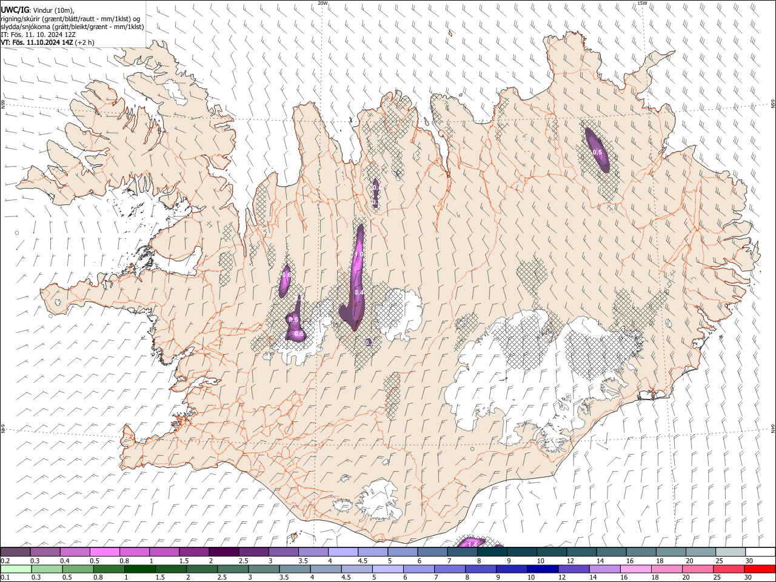The image size is (776, 582).
Task: Pick bottom-row light pink swatch between 16 and 18
Action: pyautogui.click(x=635, y=569)
